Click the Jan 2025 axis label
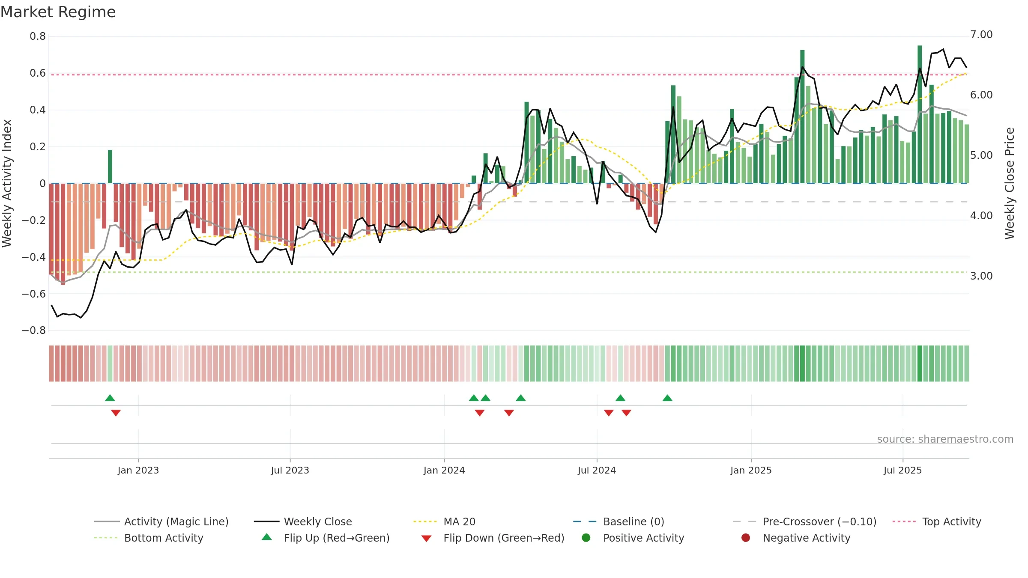This screenshot has height=578, width=1028. [751, 471]
